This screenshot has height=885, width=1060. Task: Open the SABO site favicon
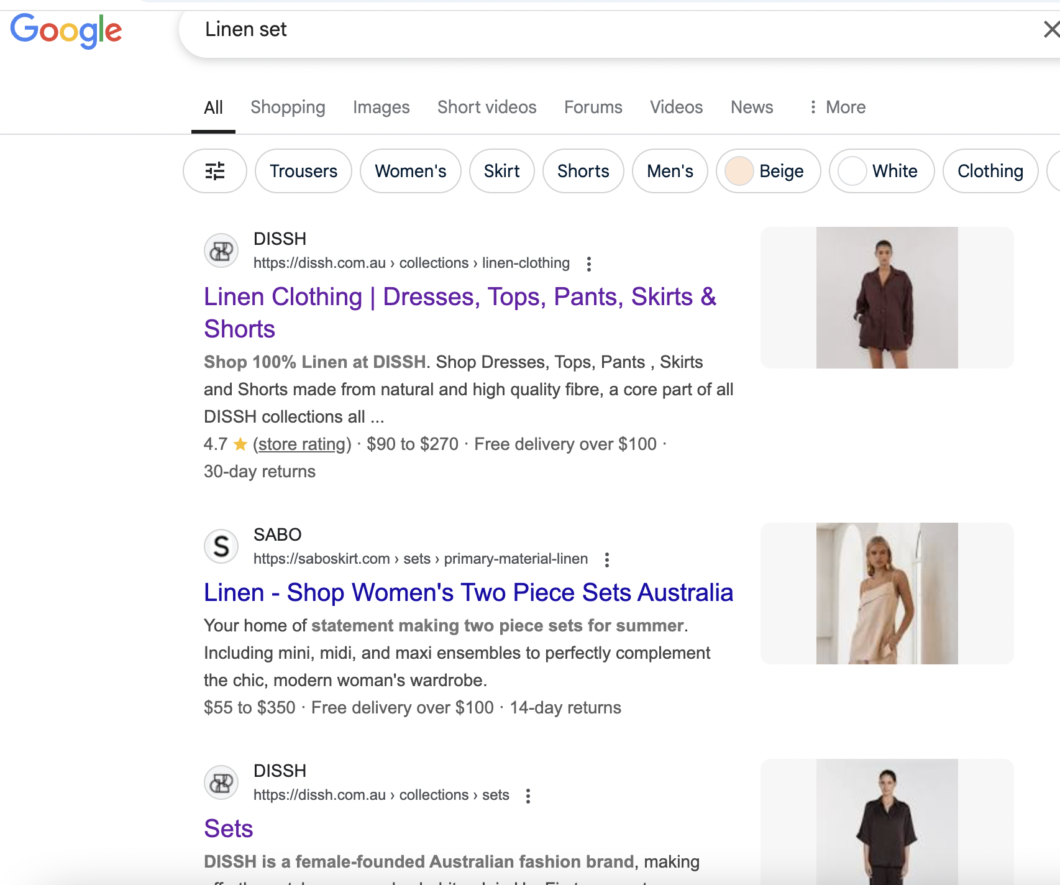pos(221,546)
